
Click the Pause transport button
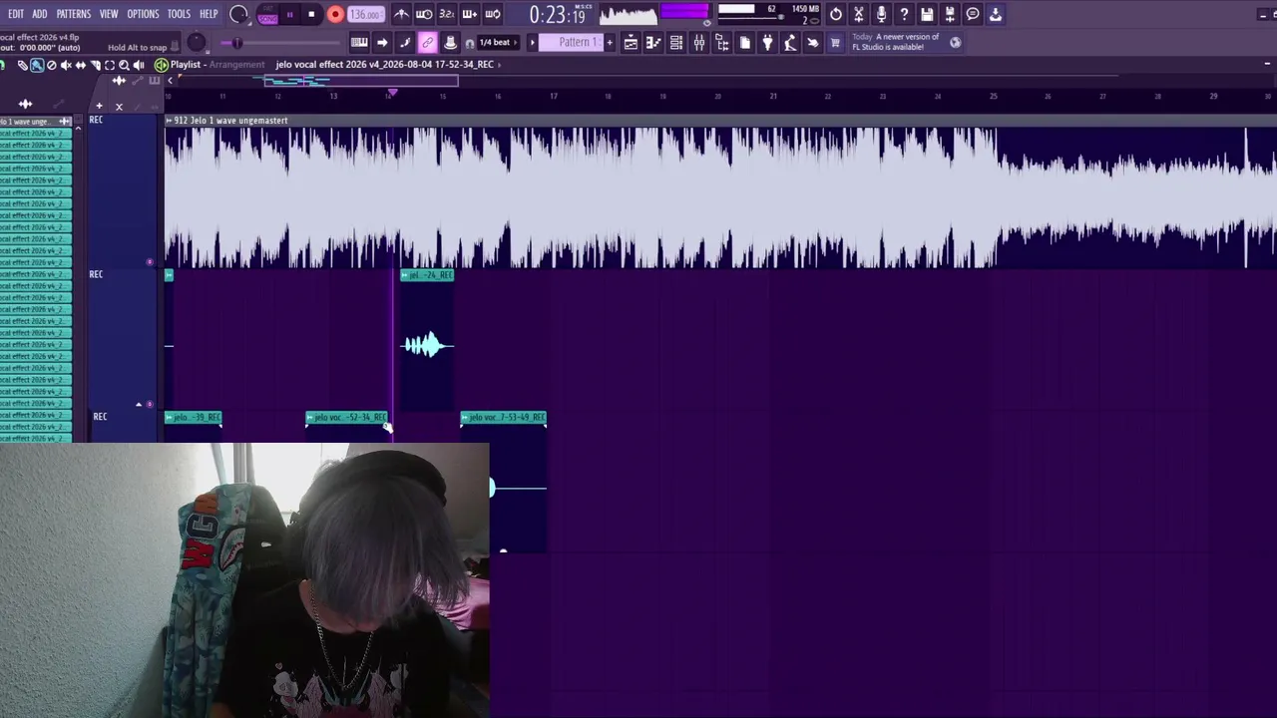click(289, 15)
